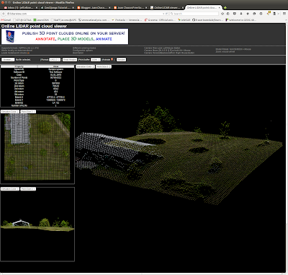Click the Gmail bookmark icon

(3, 20)
